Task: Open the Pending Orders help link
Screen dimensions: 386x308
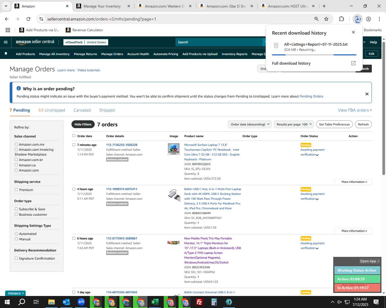Action: click(x=311, y=96)
